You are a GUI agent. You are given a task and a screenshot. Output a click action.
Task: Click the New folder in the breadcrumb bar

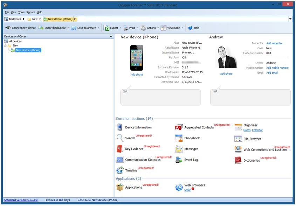(x=33, y=19)
